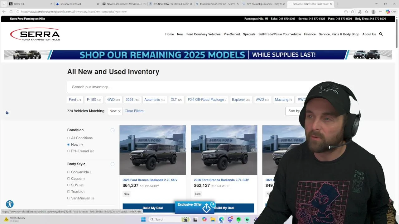Remove the New filter chip X
The height and width of the screenshot is (224, 399).
(119, 111)
